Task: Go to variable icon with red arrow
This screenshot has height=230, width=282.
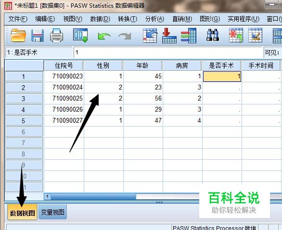Action: click(169, 36)
